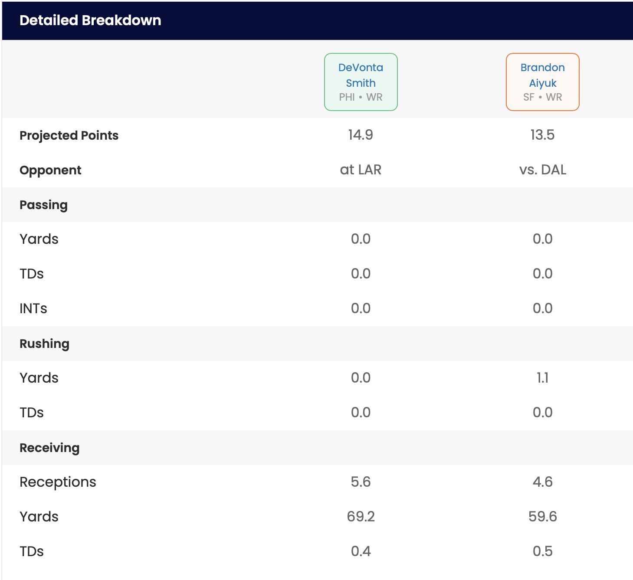Image resolution: width=633 pixels, height=580 pixels.
Task: Click Brandon Aiyuk's 13.5 projected points
Action: point(542,135)
